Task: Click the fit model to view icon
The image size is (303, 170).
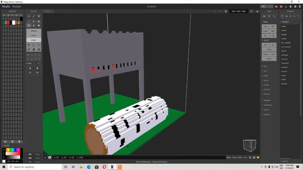Action: [x=251, y=11]
